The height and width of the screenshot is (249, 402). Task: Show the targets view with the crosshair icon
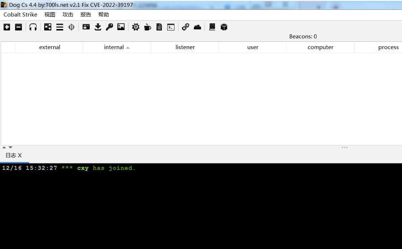71,27
